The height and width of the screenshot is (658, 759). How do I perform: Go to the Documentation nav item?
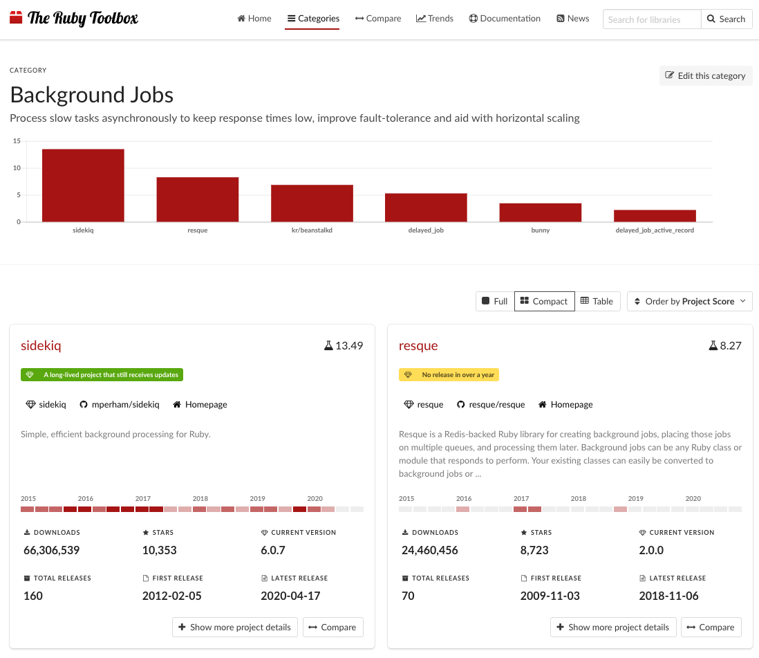coord(505,19)
